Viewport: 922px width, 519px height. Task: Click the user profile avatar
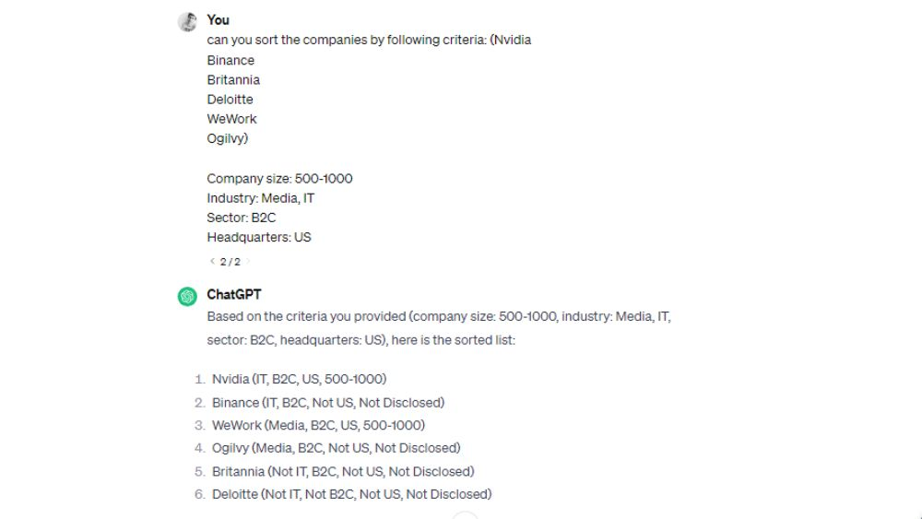pyautogui.click(x=187, y=22)
